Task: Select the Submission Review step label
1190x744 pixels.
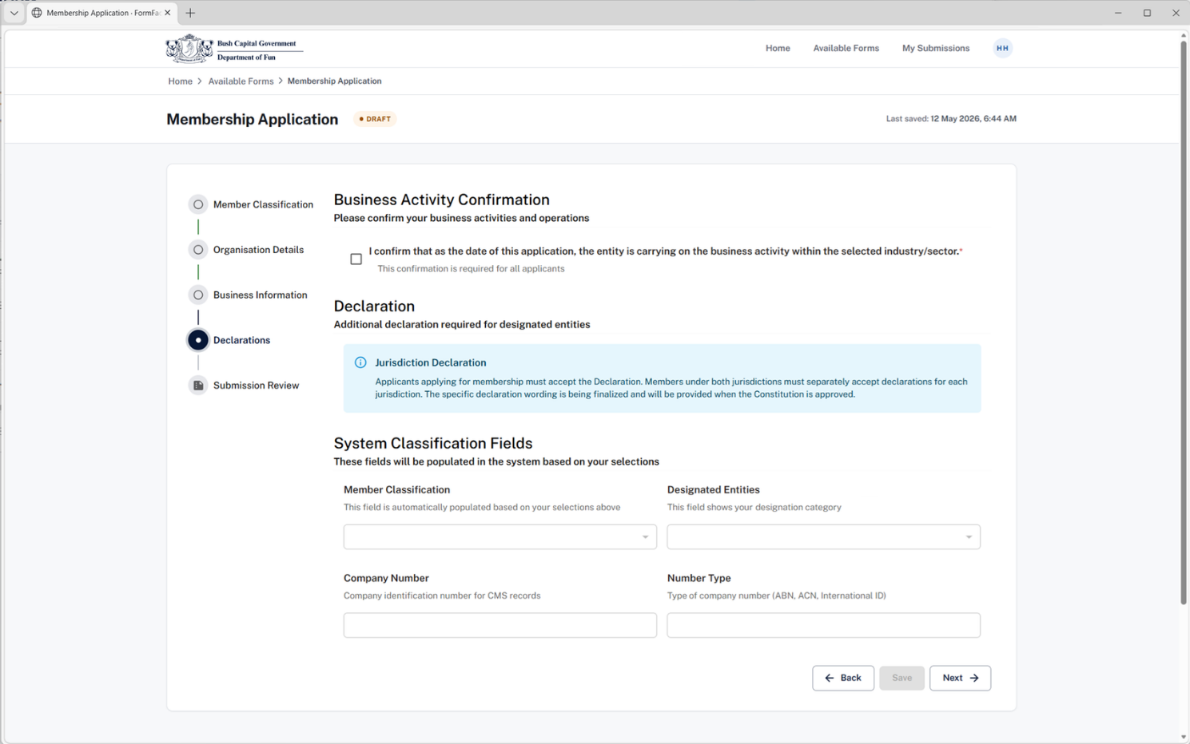Action: point(256,386)
